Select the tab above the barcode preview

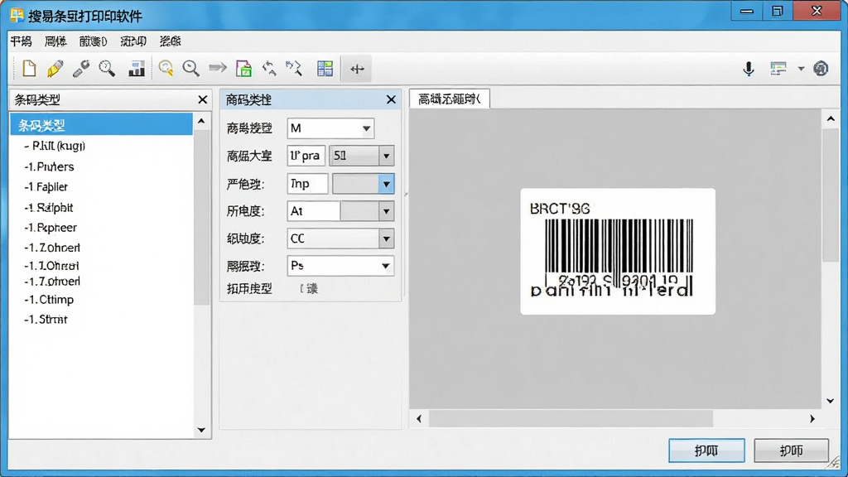tap(450, 99)
